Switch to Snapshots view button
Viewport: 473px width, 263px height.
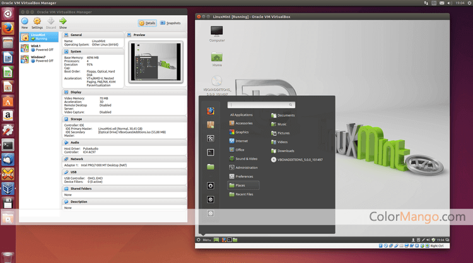coord(170,23)
